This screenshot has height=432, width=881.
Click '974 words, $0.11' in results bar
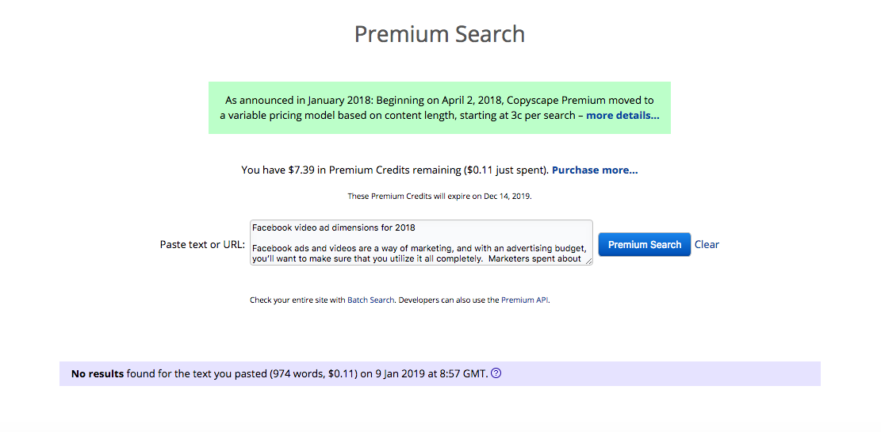(x=313, y=373)
